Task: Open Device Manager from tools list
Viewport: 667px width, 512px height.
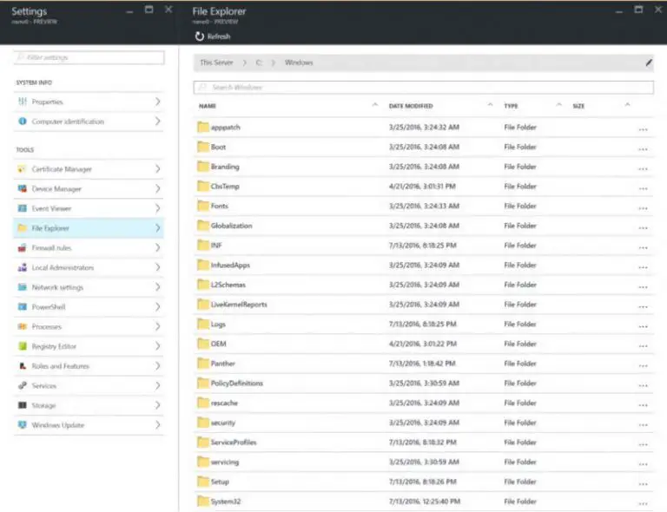Action: [56, 189]
